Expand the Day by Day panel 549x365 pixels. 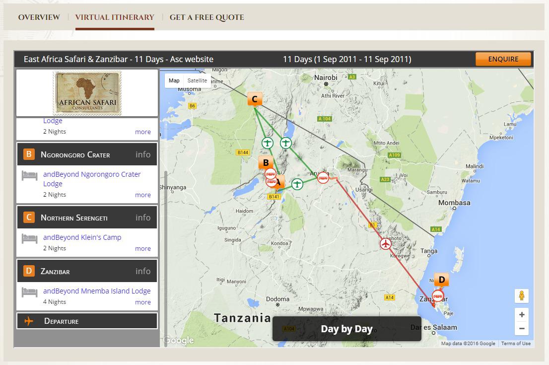[x=346, y=329]
